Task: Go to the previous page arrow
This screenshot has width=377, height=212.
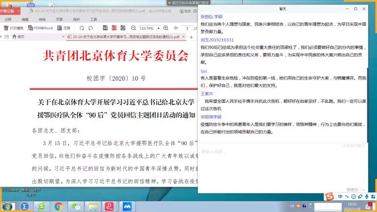Action: click(176, 28)
